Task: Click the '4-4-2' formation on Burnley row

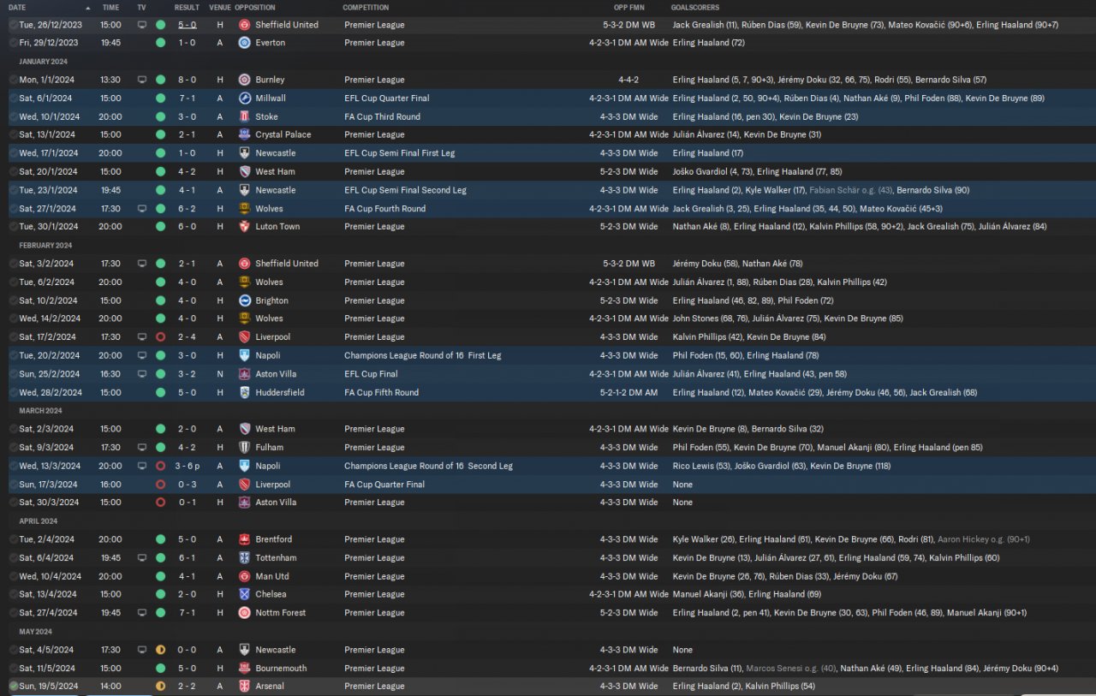Action: 629,80
